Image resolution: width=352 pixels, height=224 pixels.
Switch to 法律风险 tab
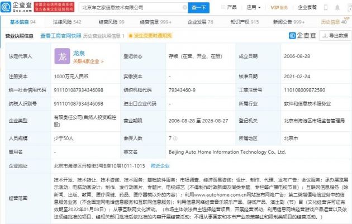67,22
